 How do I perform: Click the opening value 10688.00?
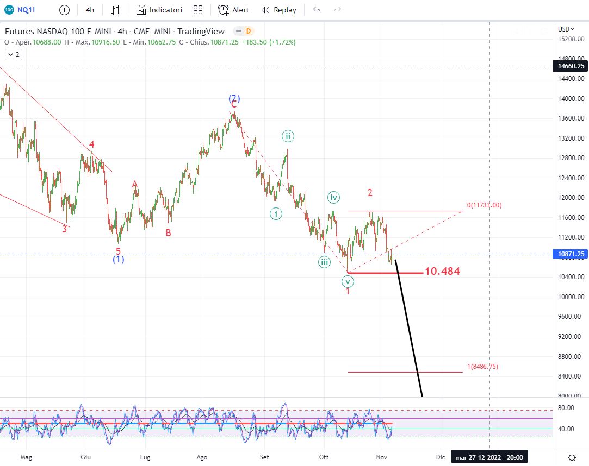[x=47, y=42]
